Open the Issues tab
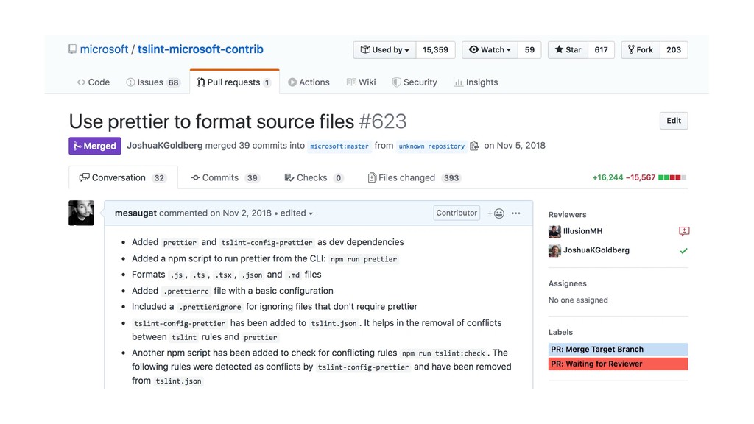Image resolution: width=754 pixels, height=424 pixels. [152, 82]
